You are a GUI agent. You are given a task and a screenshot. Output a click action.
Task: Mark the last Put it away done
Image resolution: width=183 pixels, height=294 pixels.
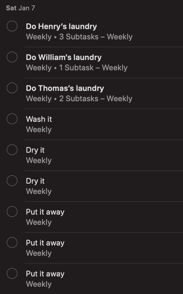(x=12, y=273)
